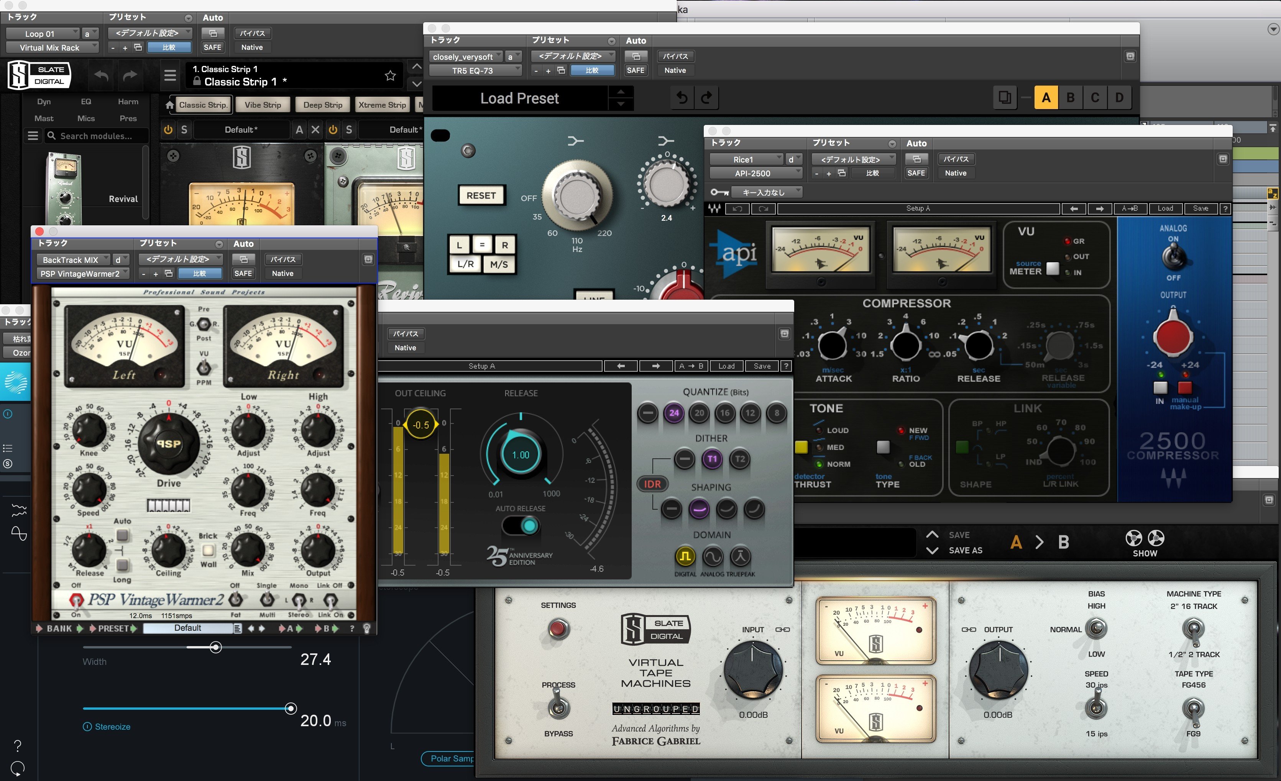Image resolution: width=1281 pixels, height=781 pixels.
Task: Click Search modules field
Action: pyautogui.click(x=97, y=136)
